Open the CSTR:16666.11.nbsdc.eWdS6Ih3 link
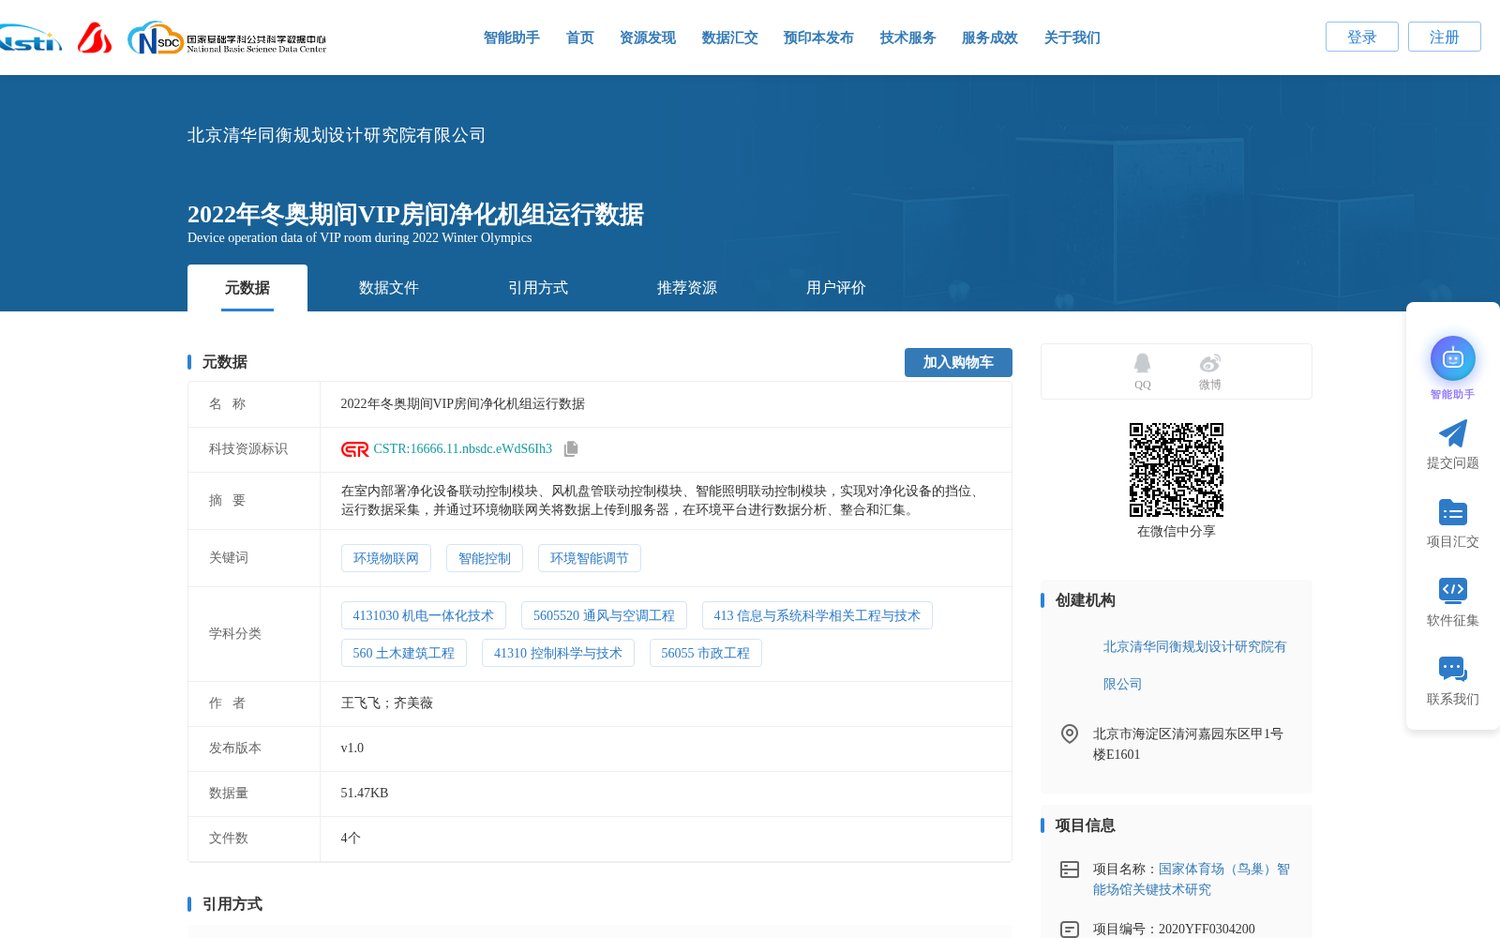 click(x=462, y=449)
